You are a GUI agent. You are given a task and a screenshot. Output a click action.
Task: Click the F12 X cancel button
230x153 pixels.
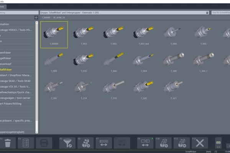click(x=200, y=143)
